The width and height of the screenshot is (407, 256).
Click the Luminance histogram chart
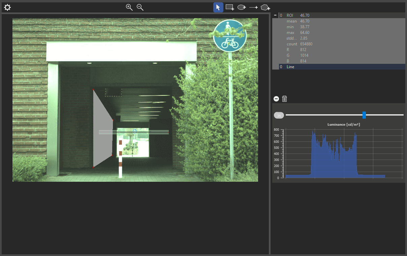point(339,153)
